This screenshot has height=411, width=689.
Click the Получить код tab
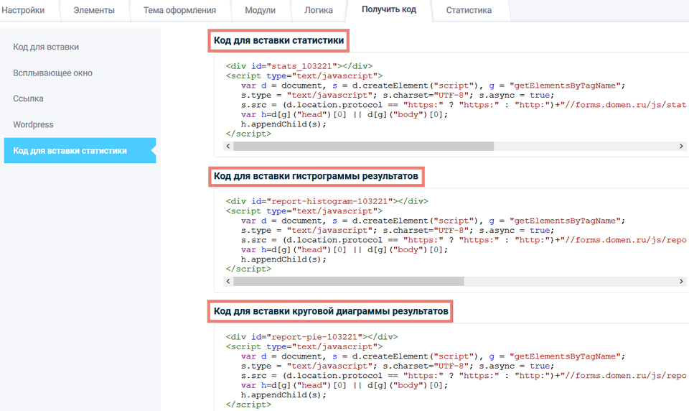point(388,11)
